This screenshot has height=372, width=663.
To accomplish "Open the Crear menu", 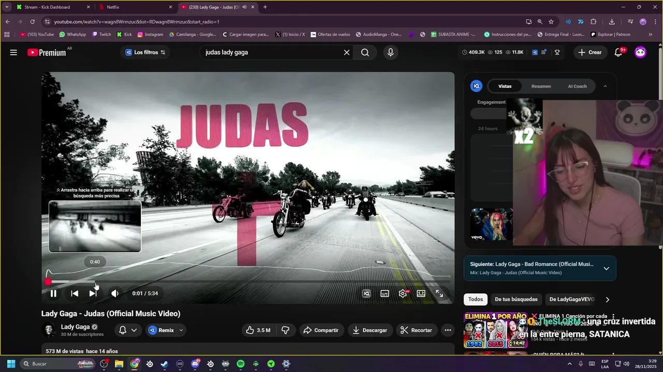I will pos(590,52).
